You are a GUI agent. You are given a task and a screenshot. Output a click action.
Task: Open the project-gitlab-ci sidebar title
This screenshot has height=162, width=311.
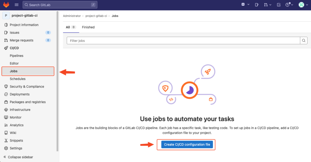(24, 16)
